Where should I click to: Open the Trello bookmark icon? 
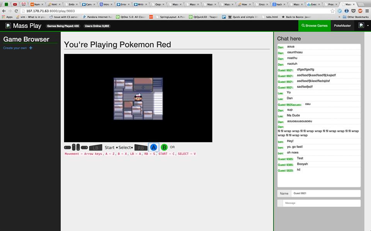(224, 17)
